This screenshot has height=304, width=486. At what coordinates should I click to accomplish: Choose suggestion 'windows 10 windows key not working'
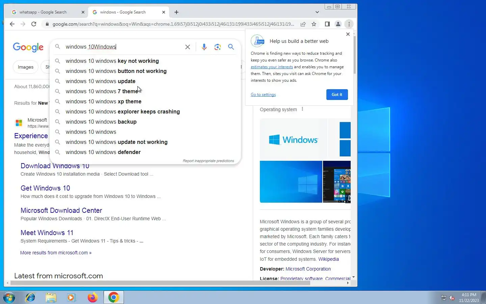coord(145,61)
